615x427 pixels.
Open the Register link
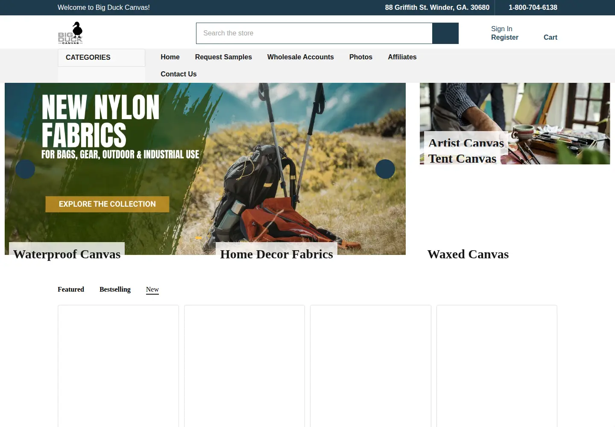pyautogui.click(x=505, y=37)
